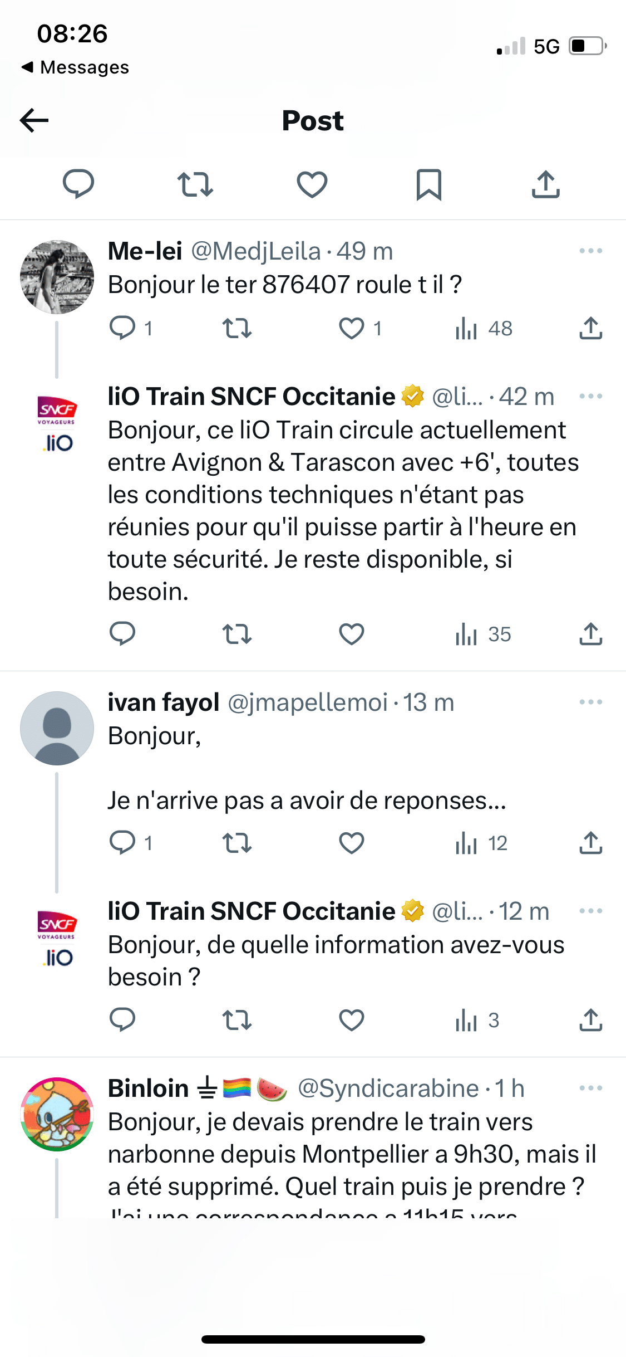Open ivan fayol's default avatar
This screenshot has width=626, height=1357.
tap(57, 728)
